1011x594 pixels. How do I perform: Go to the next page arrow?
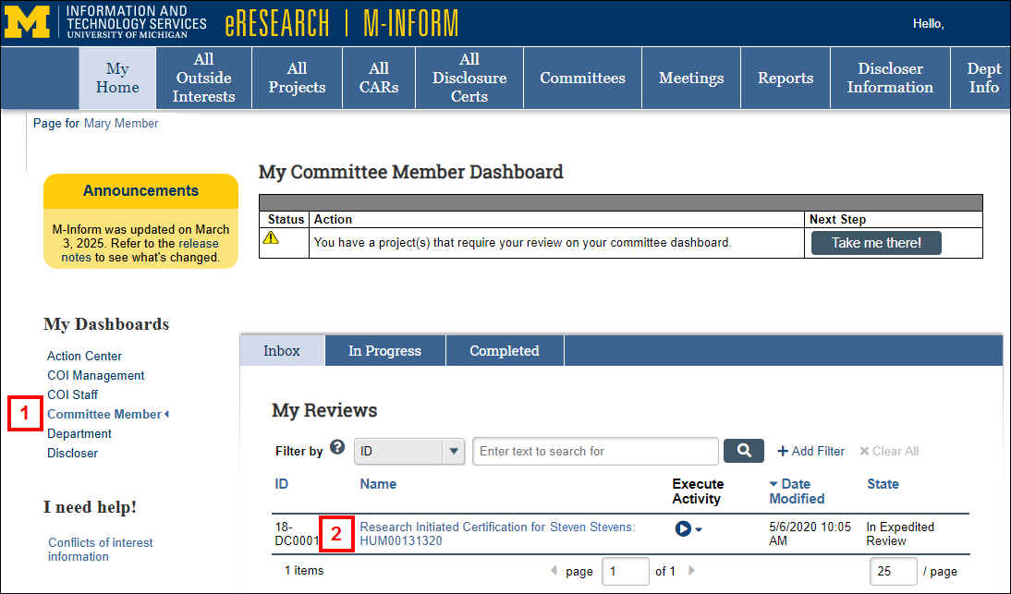pos(690,570)
